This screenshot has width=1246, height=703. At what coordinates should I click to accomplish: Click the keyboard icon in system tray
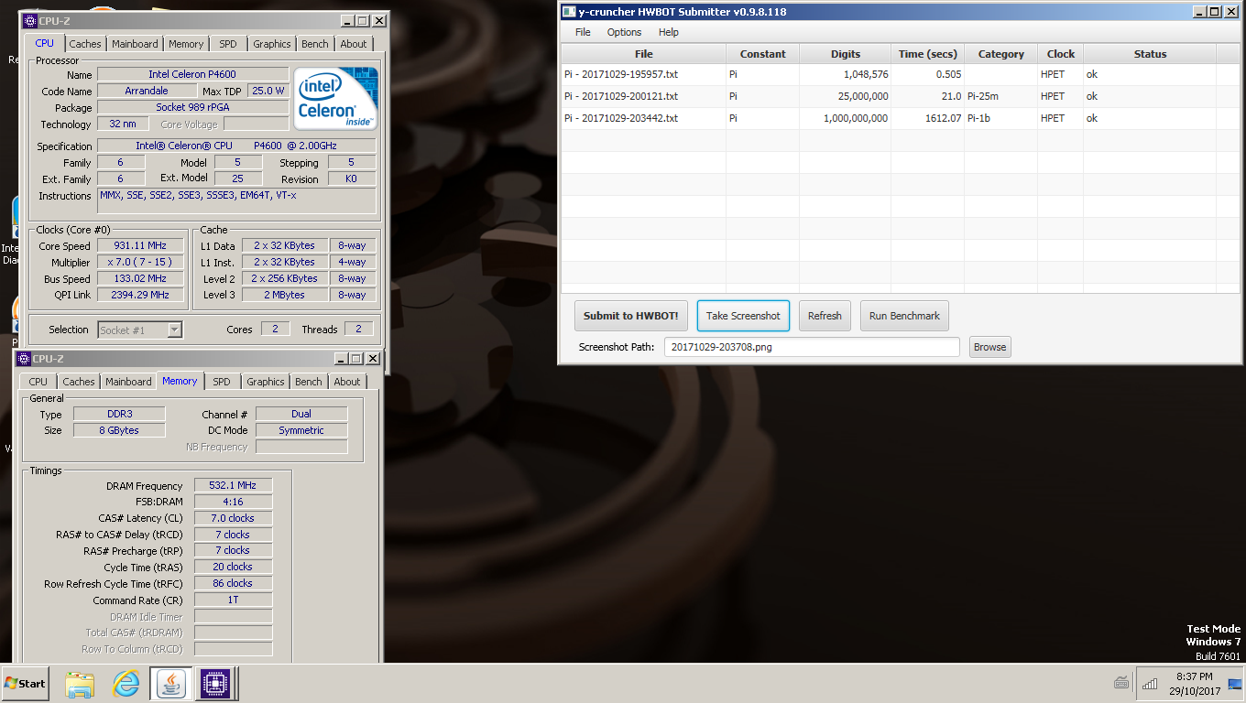[x=1121, y=683]
